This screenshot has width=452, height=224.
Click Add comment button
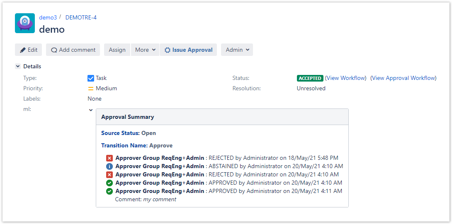(73, 50)
